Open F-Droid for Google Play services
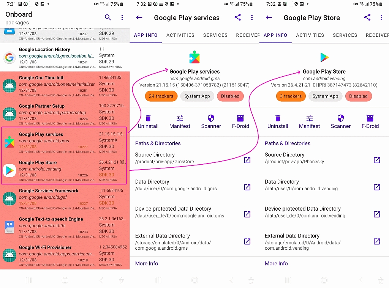The image size is (389, 288). tap(240, 122)
